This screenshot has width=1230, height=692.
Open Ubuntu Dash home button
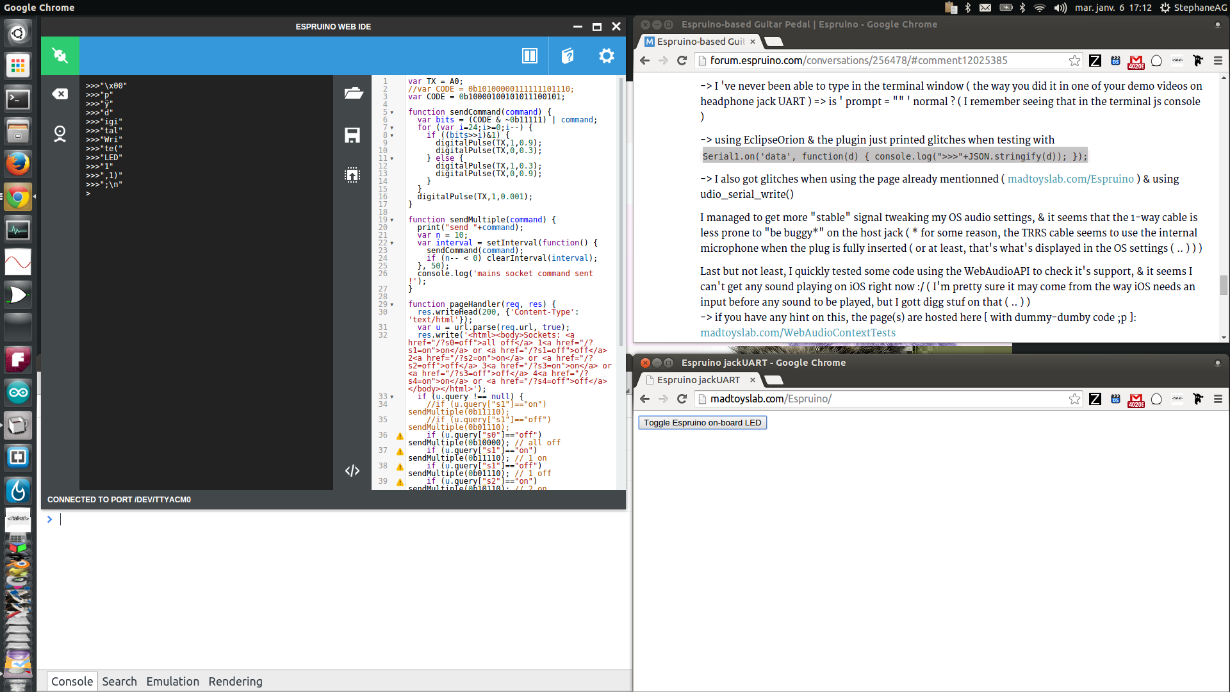click(18, 33)
